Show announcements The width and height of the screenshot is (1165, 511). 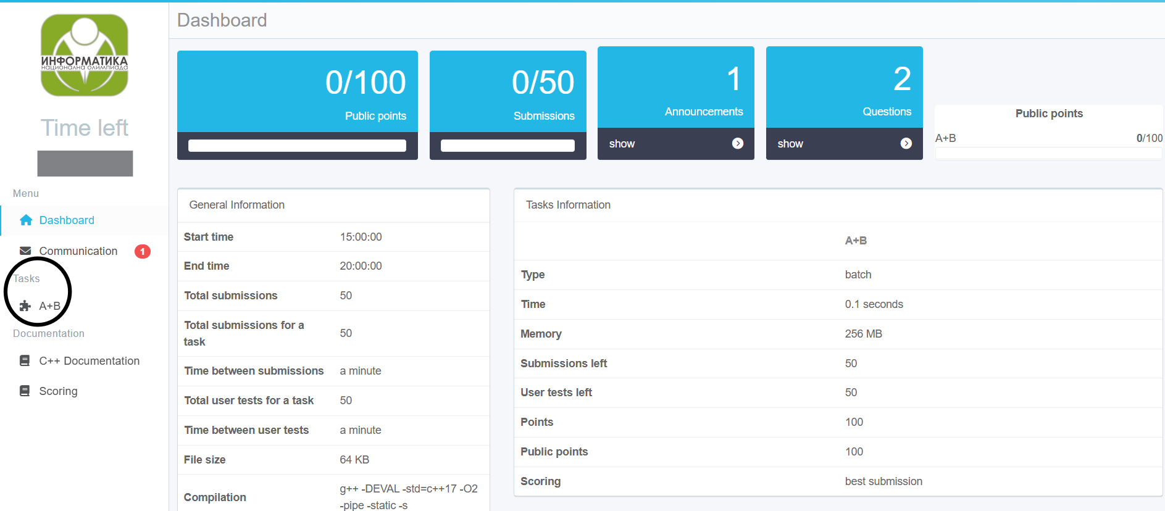[676, 144]
